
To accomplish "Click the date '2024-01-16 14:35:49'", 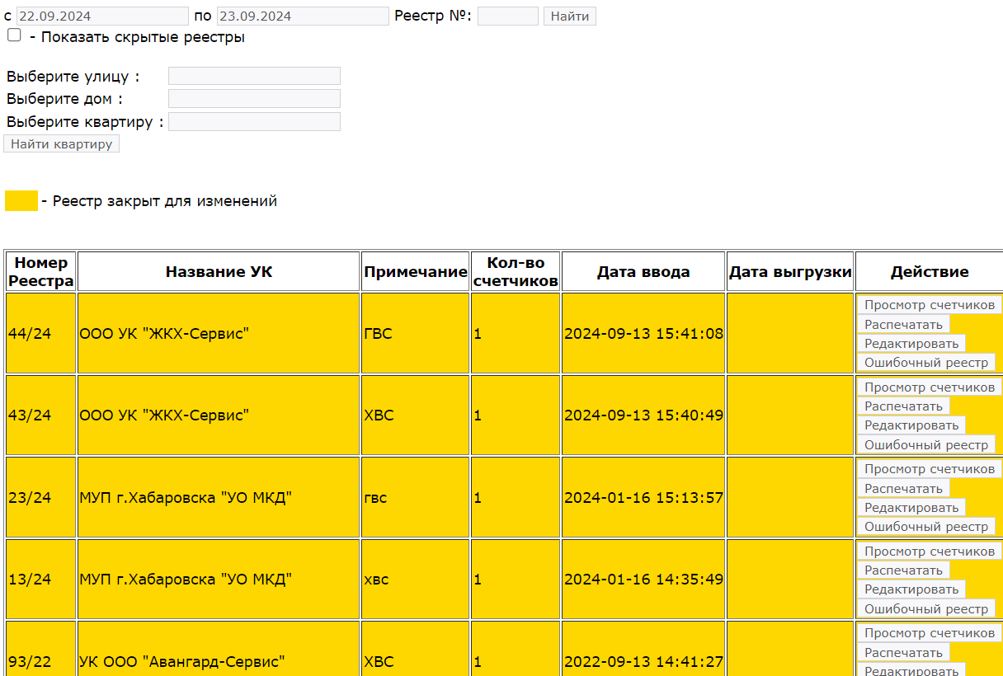I will (643, 579).
